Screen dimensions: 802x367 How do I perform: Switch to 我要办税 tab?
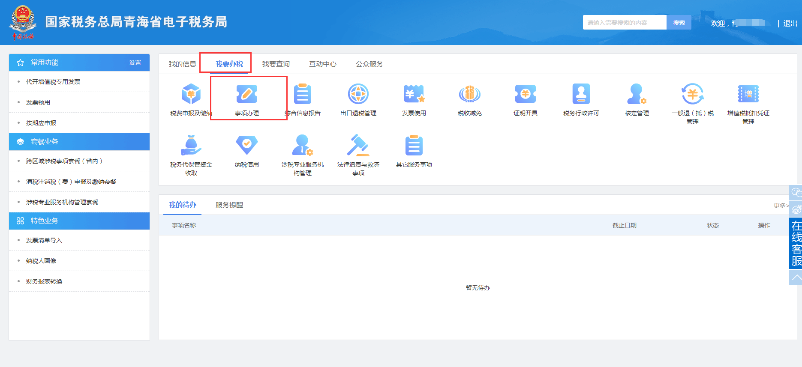point(229,64)
